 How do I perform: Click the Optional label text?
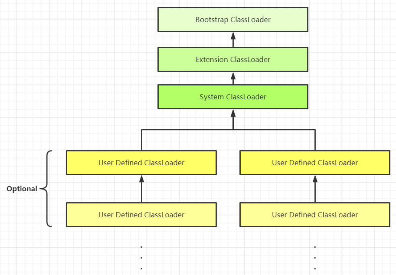(22, 189)
